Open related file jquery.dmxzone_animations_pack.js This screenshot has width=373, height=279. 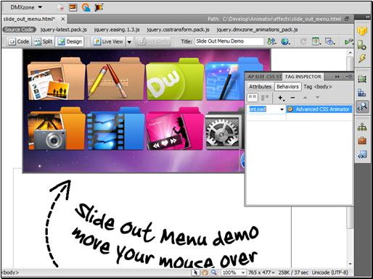point(257,30)
